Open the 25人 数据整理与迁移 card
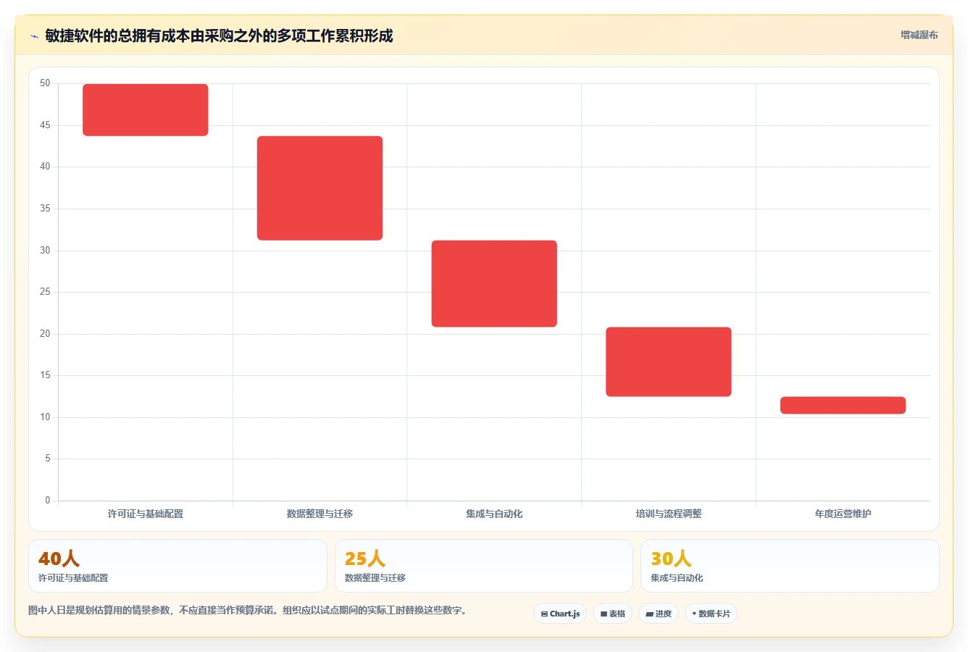 pos(484,566)
